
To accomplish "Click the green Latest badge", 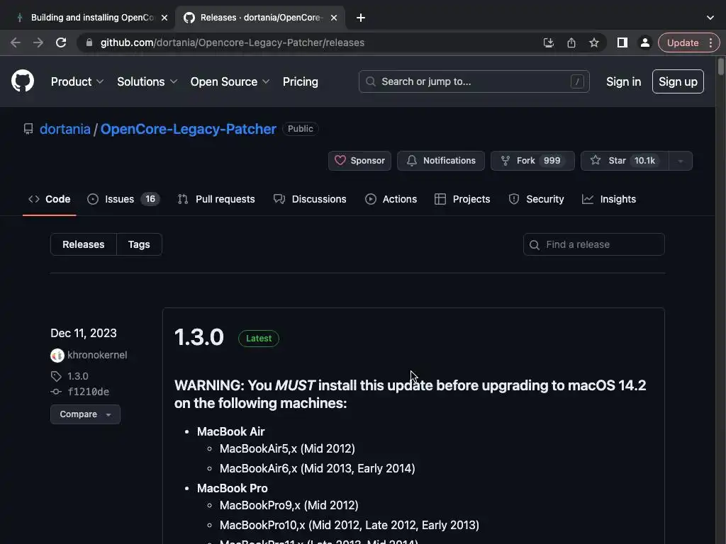I will (x=259, y=338).
